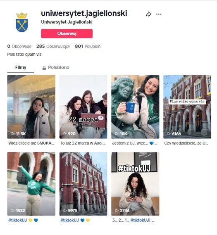Open the three-dots more options menu
The width and height of the screenshot is (217, 235).
pos(159,14)
